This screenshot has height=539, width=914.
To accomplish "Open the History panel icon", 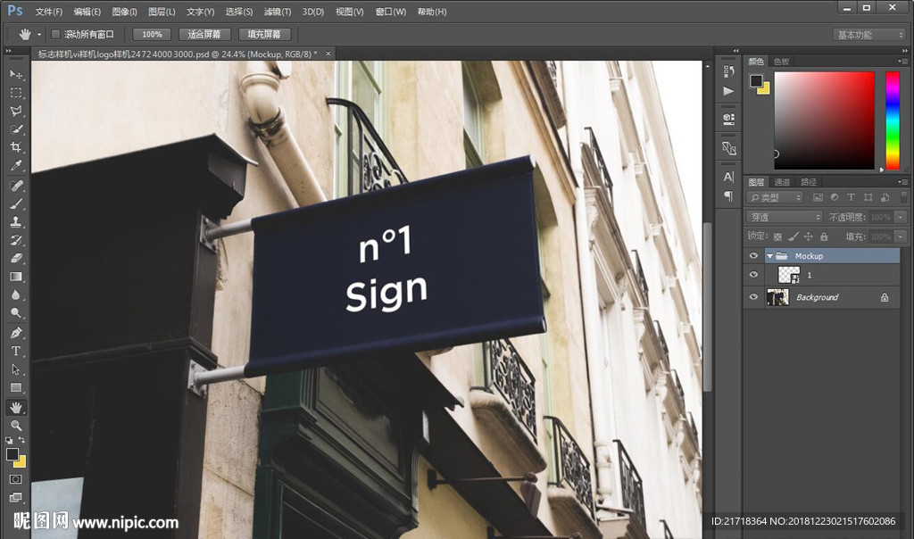I will tap(728, 71).
